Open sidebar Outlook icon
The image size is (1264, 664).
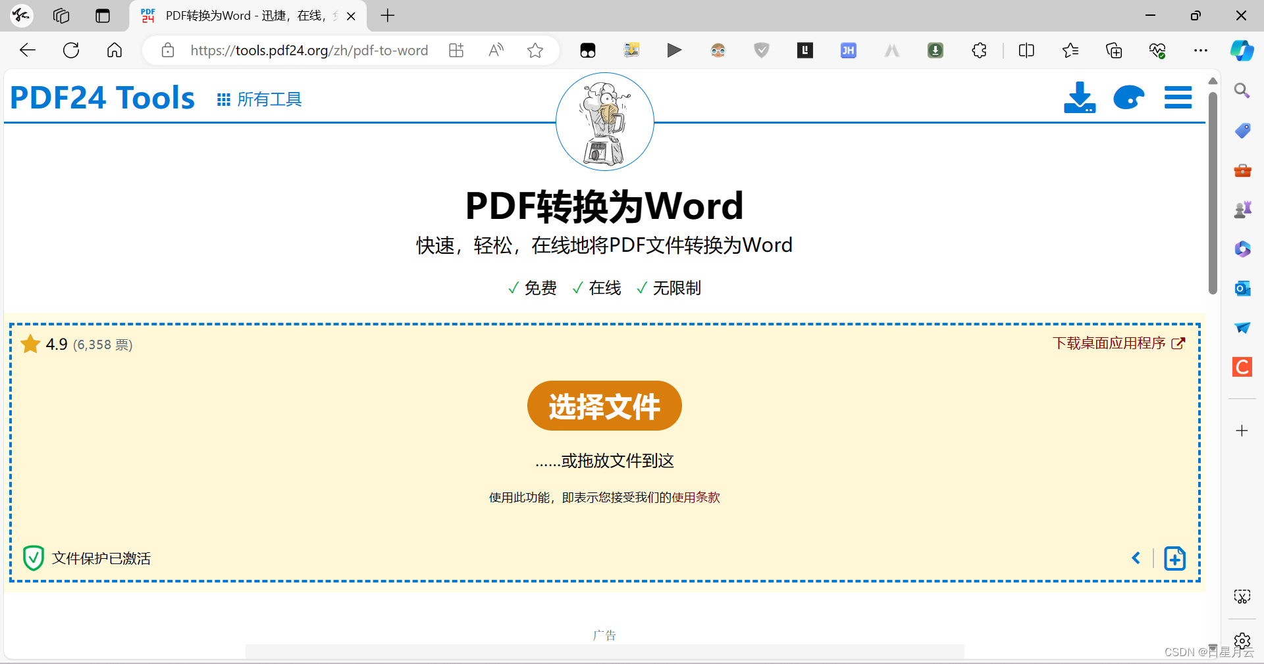tap(1242, 288)
